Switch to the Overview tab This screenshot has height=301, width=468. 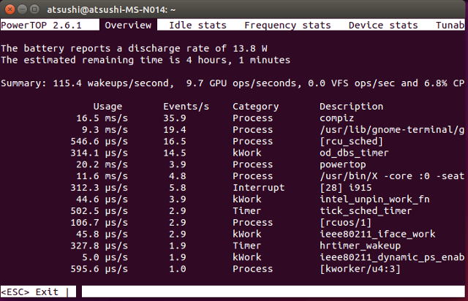point(128,25)
